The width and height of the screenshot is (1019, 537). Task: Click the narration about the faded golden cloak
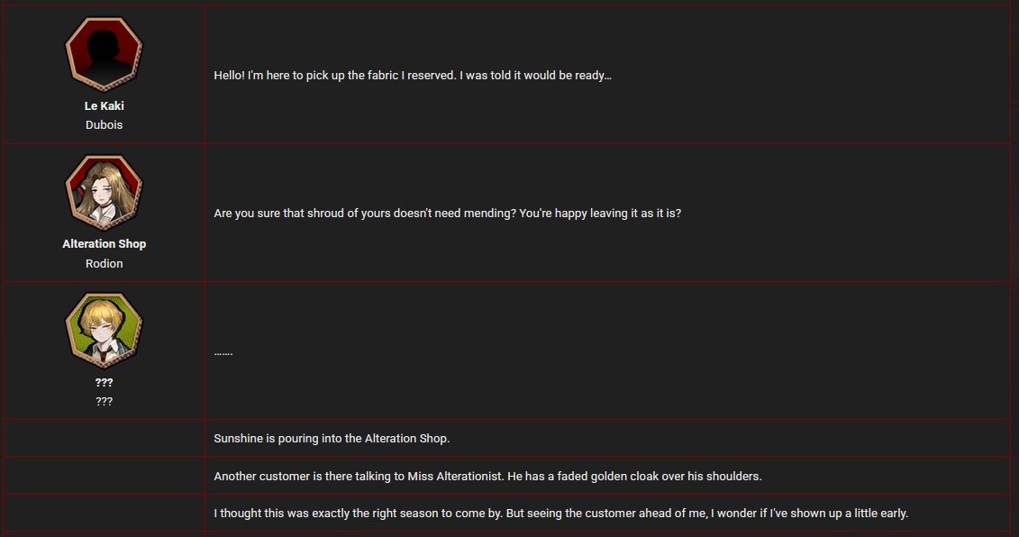[x=487, y=476]
